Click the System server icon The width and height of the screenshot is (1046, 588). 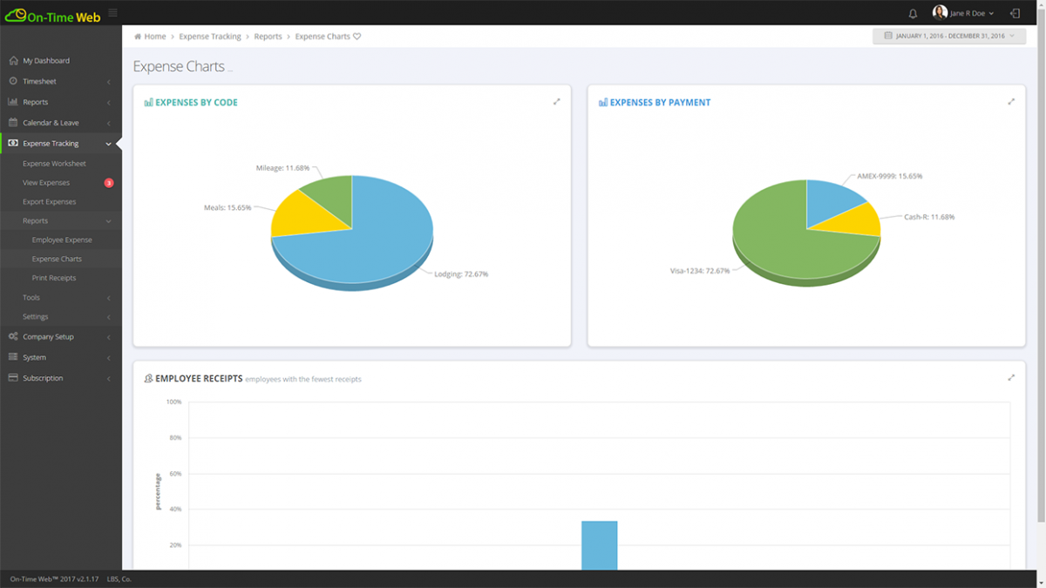[13, 357]
